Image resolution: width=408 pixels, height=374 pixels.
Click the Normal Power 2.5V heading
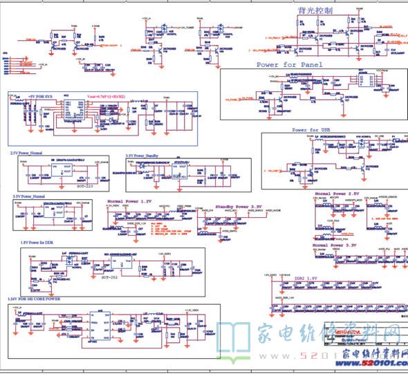pos(337,194)
